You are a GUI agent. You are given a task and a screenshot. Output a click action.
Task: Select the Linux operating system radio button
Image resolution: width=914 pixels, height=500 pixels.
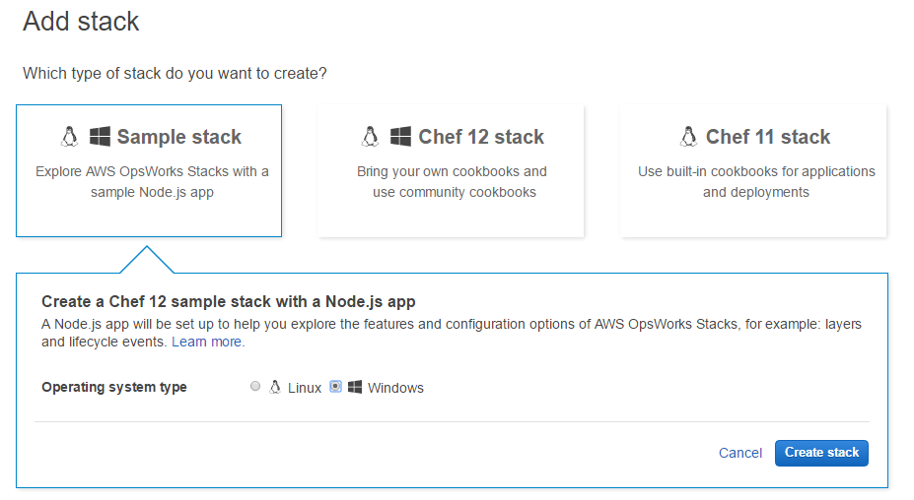(255, 386)
